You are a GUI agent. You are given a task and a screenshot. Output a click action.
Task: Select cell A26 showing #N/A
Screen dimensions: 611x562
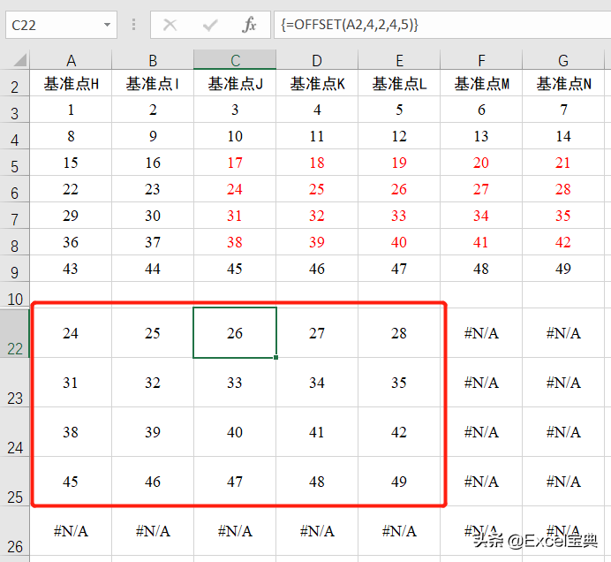71,531
